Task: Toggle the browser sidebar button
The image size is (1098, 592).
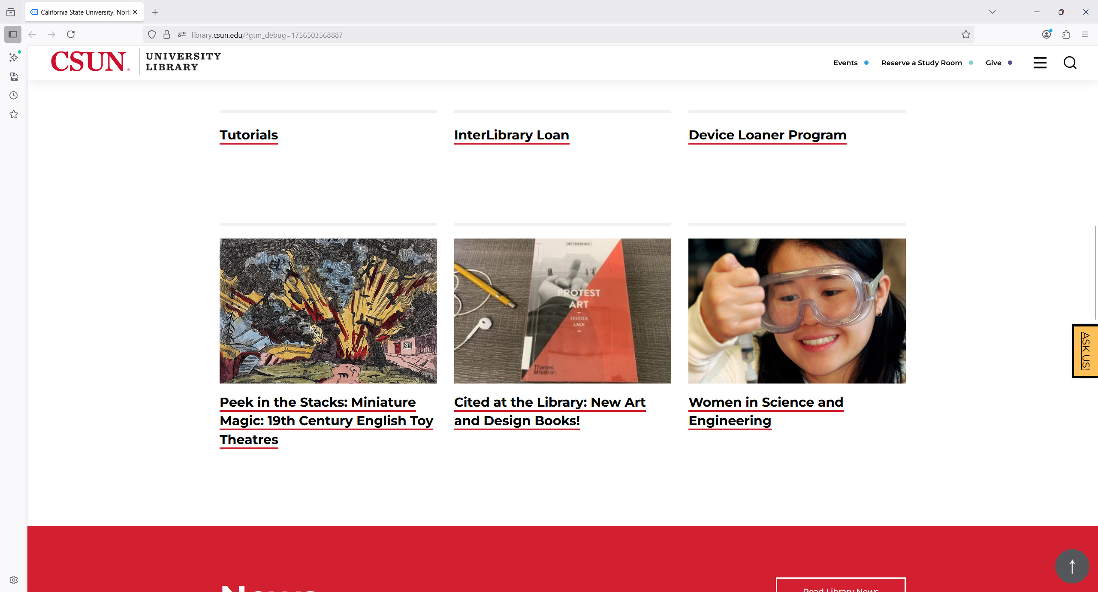Action: coord(13,34)
